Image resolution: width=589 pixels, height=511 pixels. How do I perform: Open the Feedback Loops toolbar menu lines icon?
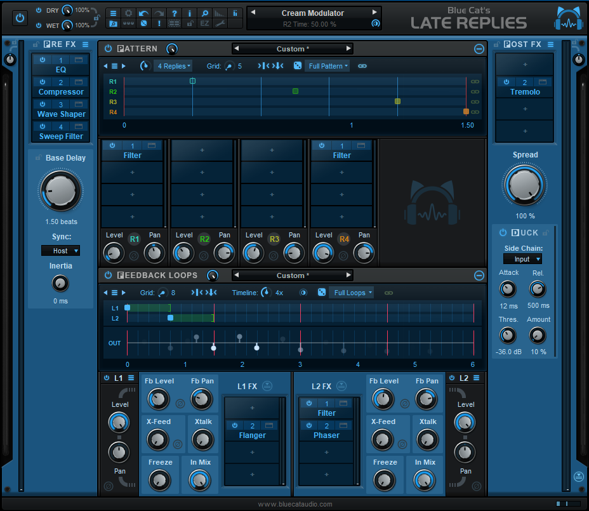[115, 293]
